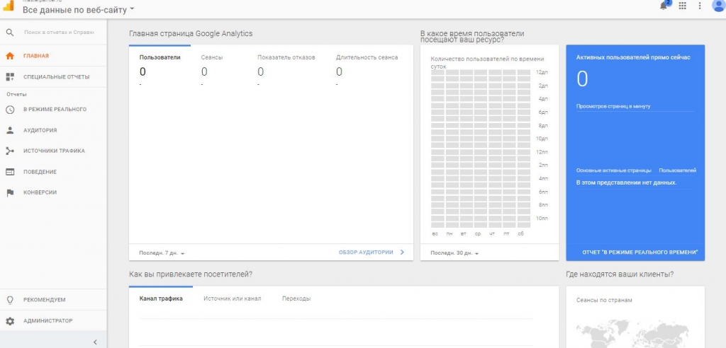This screenshot has height=348, width=726.
Task: Open the notifications bell icon
Action: (x=664, y=6)
